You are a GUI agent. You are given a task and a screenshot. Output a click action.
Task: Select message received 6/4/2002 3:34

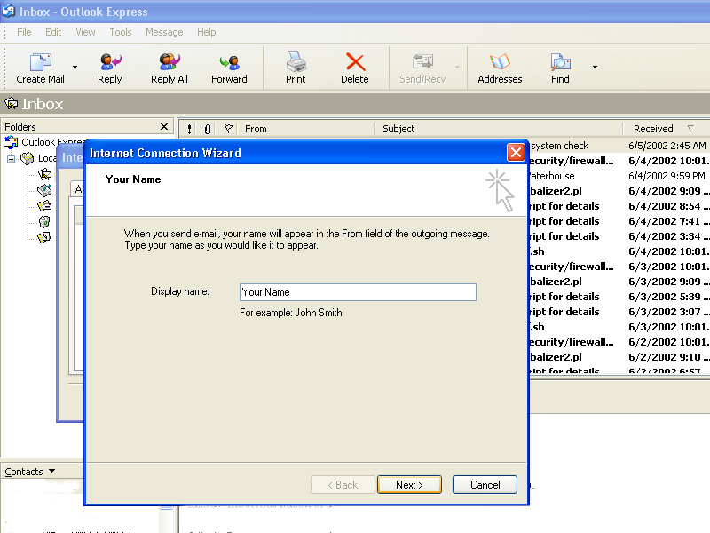click(x=619, y=236)
